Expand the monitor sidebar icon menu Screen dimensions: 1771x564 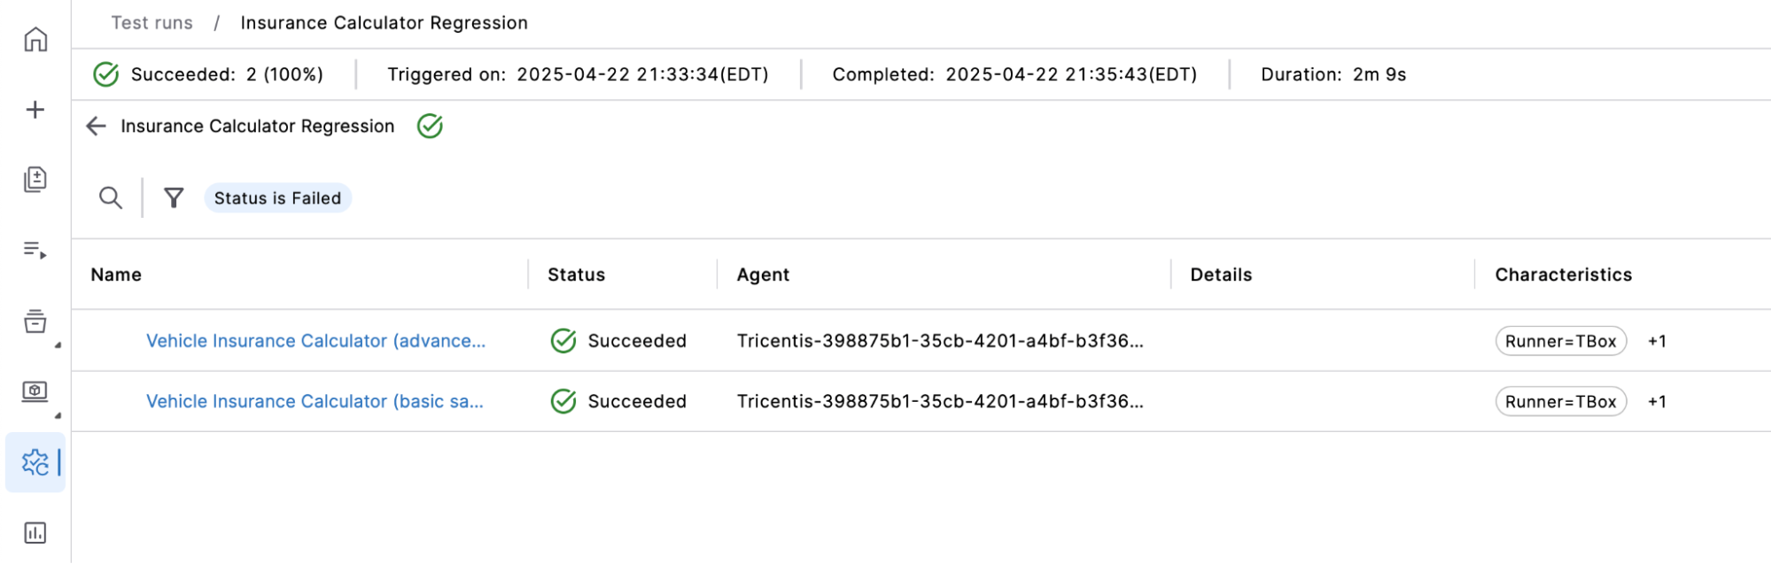(x=35, y=391)
